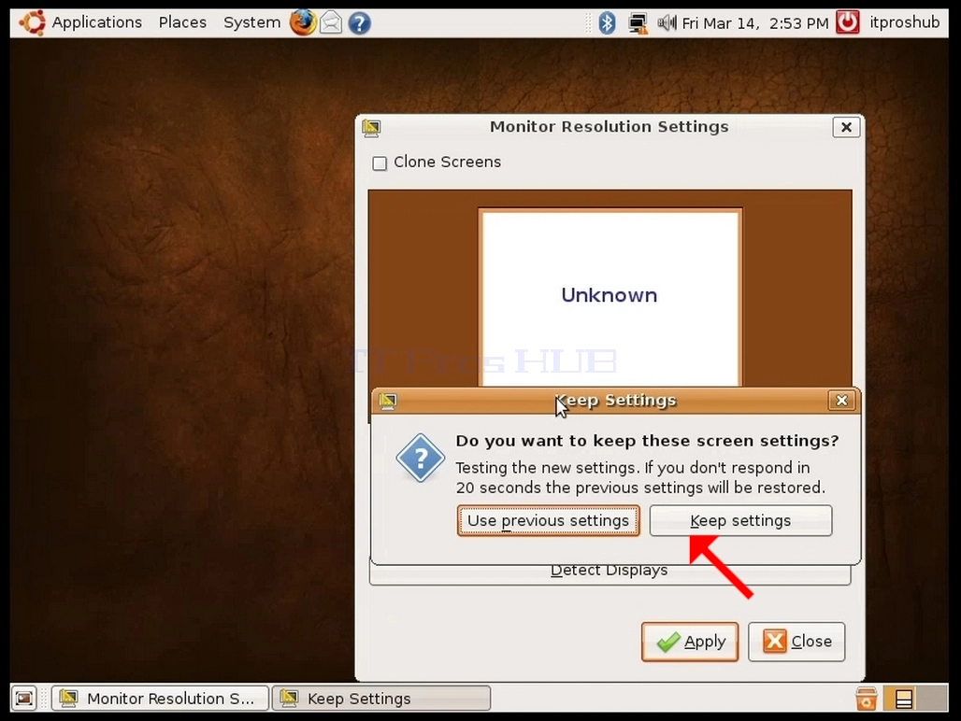Click the network connection tray icon
The height and width of the screenshot is (721, 961).
click(x=638, y=23)
